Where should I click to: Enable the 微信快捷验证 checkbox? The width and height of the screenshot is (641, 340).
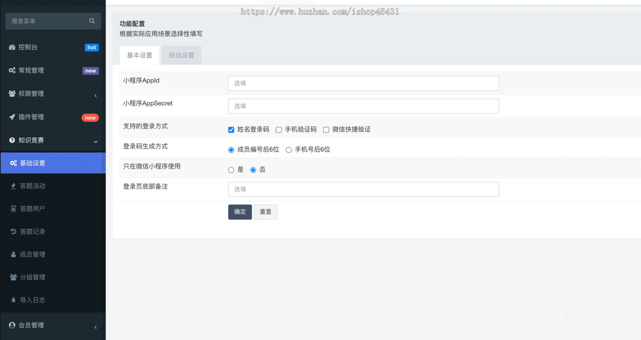pos(326,130)
